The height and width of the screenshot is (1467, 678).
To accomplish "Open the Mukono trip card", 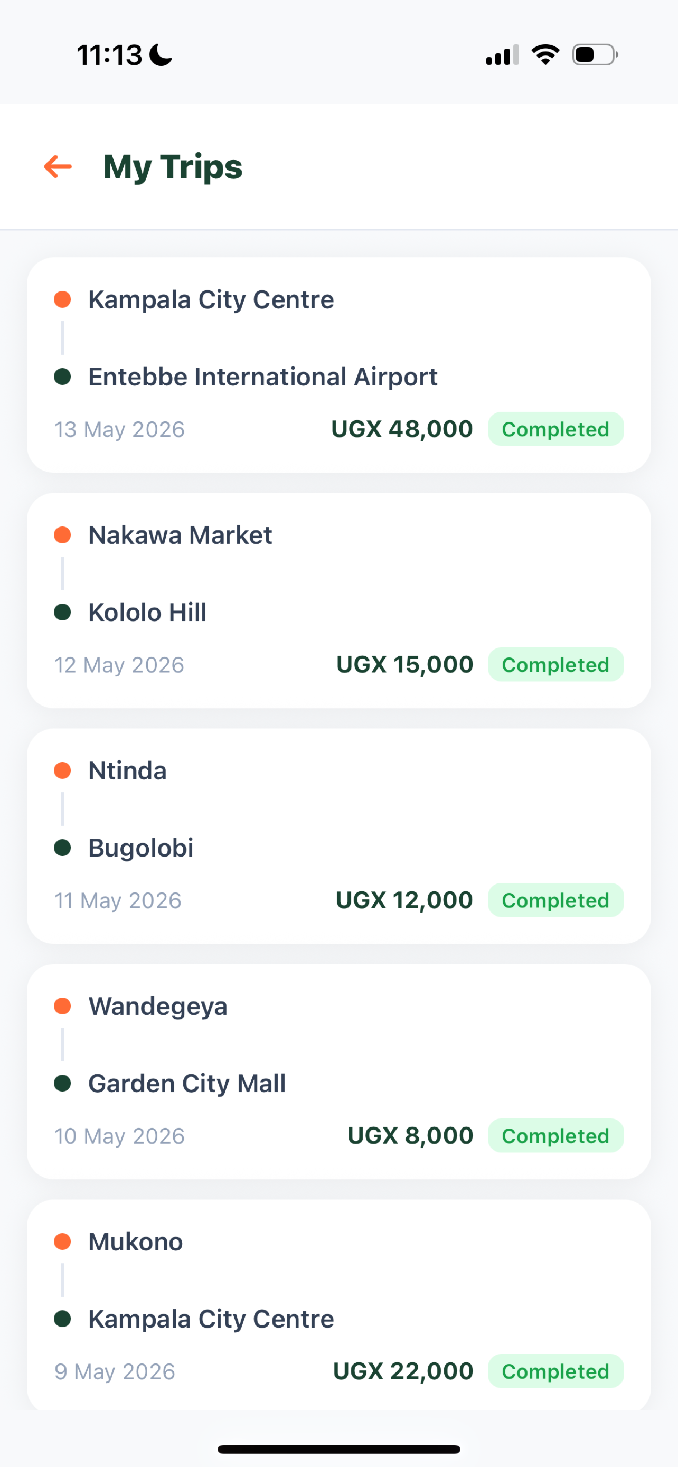I will point(338,1305).
